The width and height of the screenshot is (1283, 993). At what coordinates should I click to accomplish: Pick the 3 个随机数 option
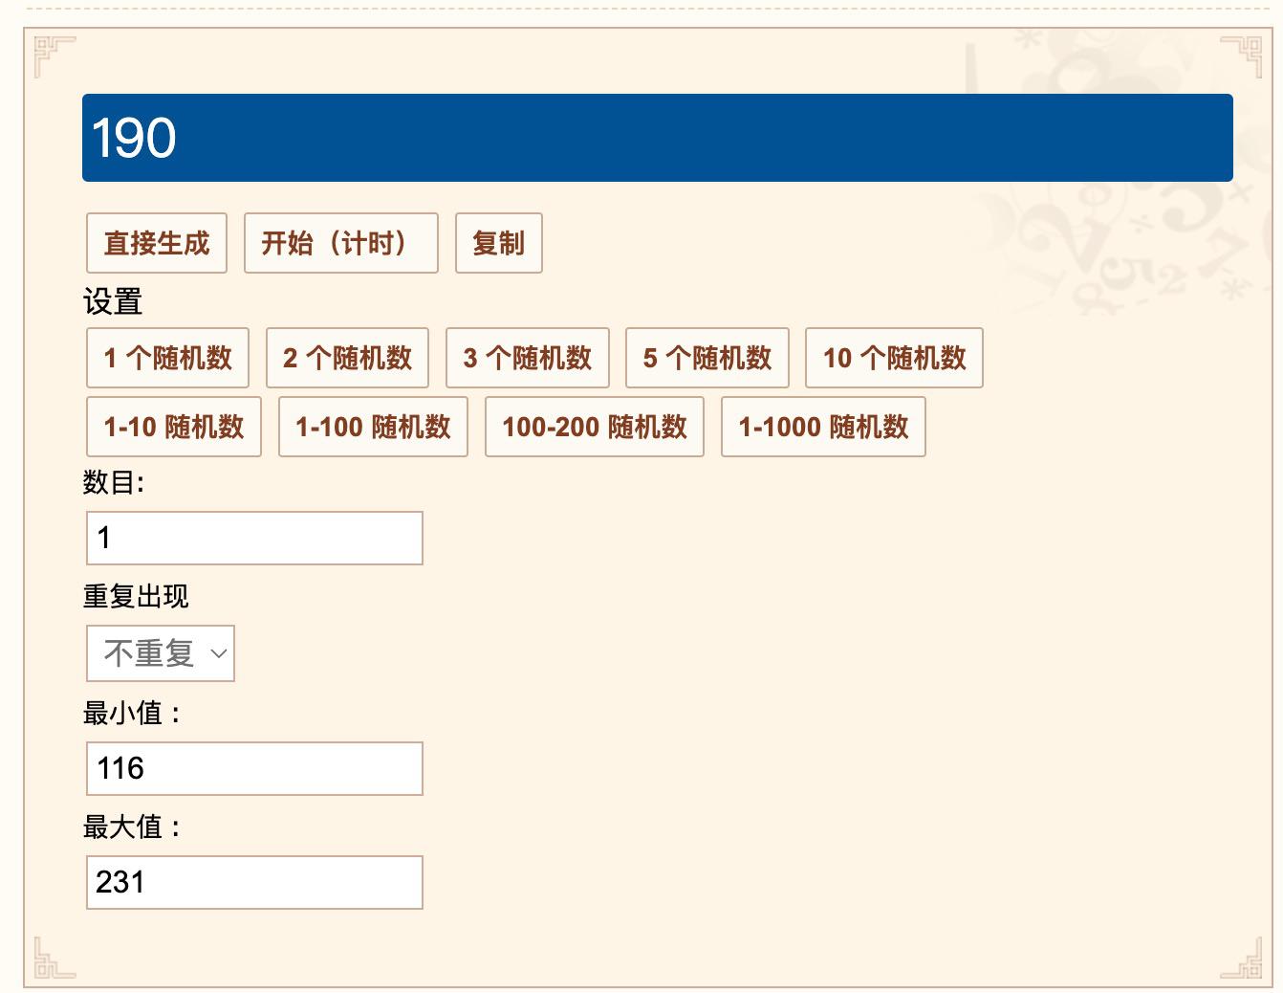click(527, 358)
